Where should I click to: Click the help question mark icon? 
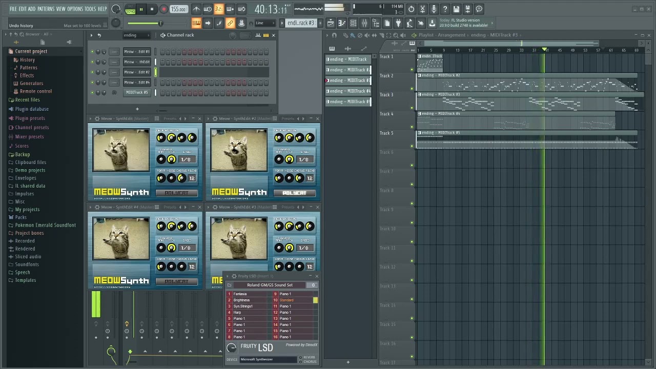tap(445, 9)
